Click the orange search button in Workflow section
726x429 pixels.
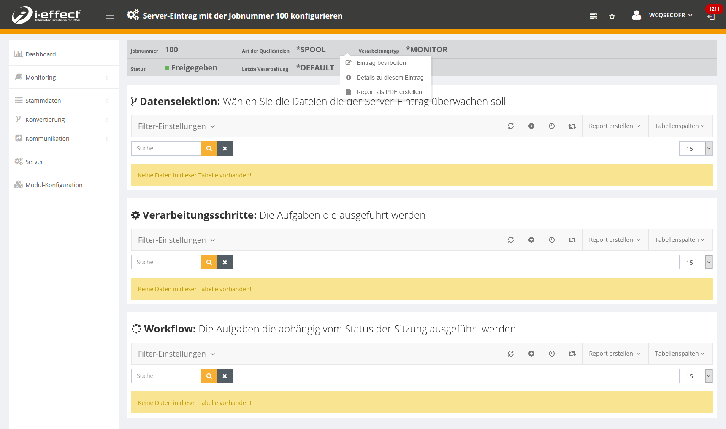(209, 376)
